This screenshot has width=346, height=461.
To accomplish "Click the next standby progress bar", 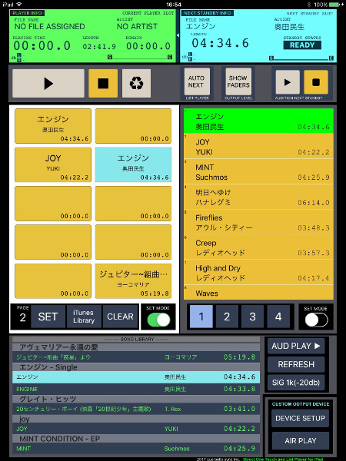I will pyautogui.click(x=301, y=58).
